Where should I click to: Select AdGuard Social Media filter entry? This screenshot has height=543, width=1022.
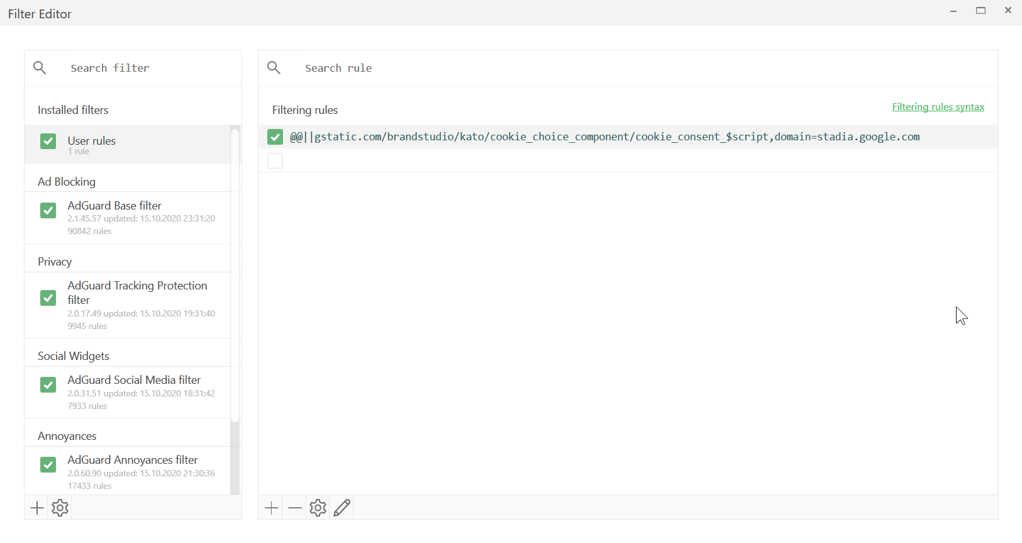[127, 393]
